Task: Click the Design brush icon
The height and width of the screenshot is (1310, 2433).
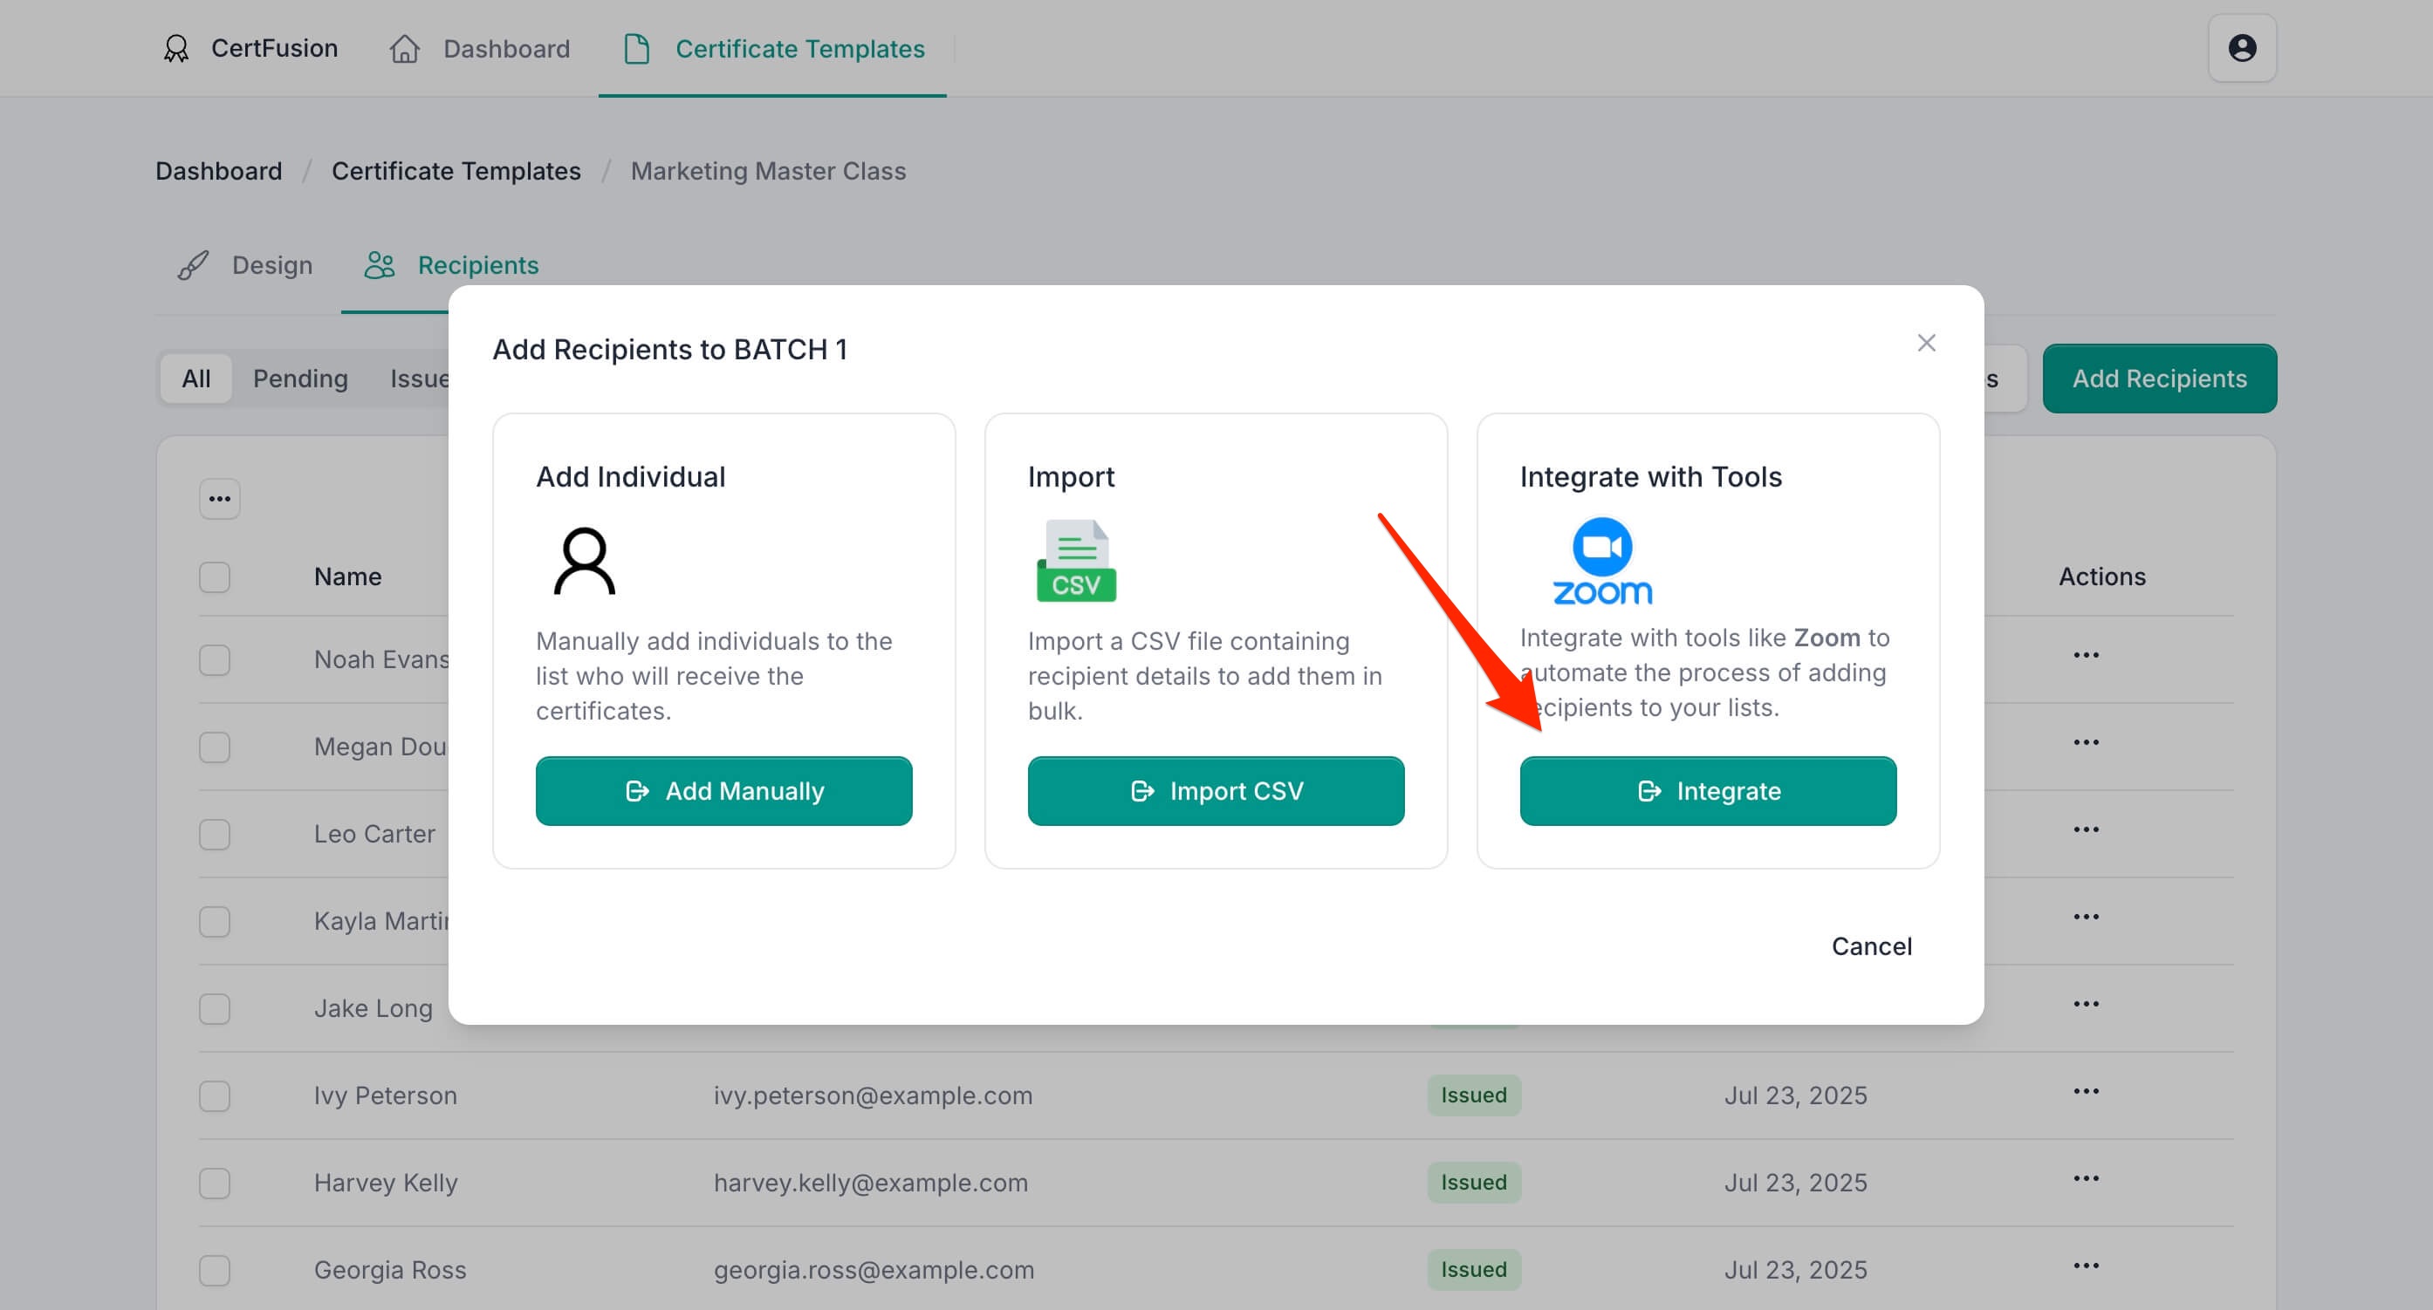Action: 193,265
